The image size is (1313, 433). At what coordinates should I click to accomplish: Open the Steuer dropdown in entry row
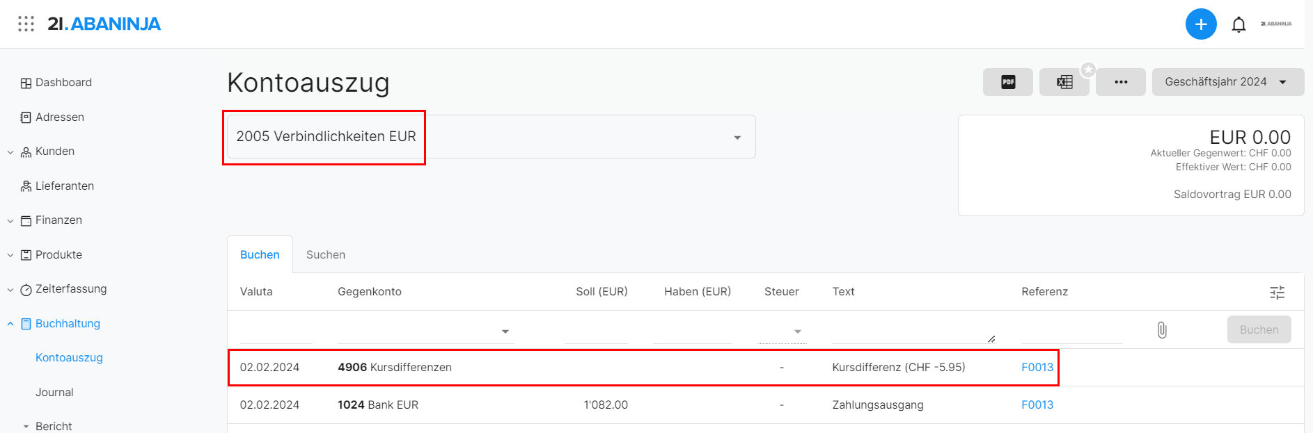pyautogui.click(x=782, y=332)
